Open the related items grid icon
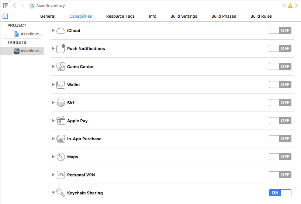The height and width of the screenshot is (204, 301). tap(6, 6)
